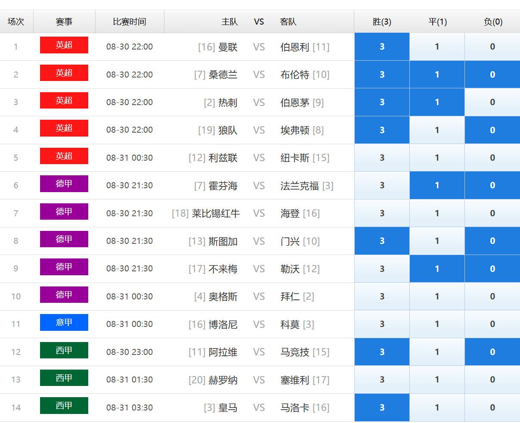520x423 pixels.
Task: Select win (3) for 莱比锡红牛 vs 海登
Action: [x=382, y=213]
